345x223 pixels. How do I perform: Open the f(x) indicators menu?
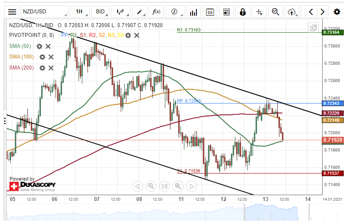156,12
